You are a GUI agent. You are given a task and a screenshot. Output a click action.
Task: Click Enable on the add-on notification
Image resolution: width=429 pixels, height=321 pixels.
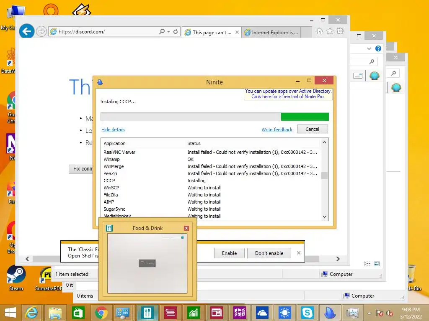click(229, 253)
